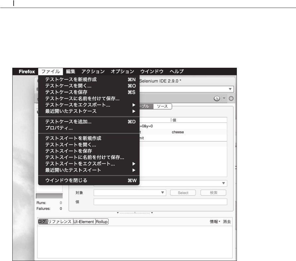296x261 pixels.
Task: Open プロパティ… from the menu
Action: click(89, 128)
